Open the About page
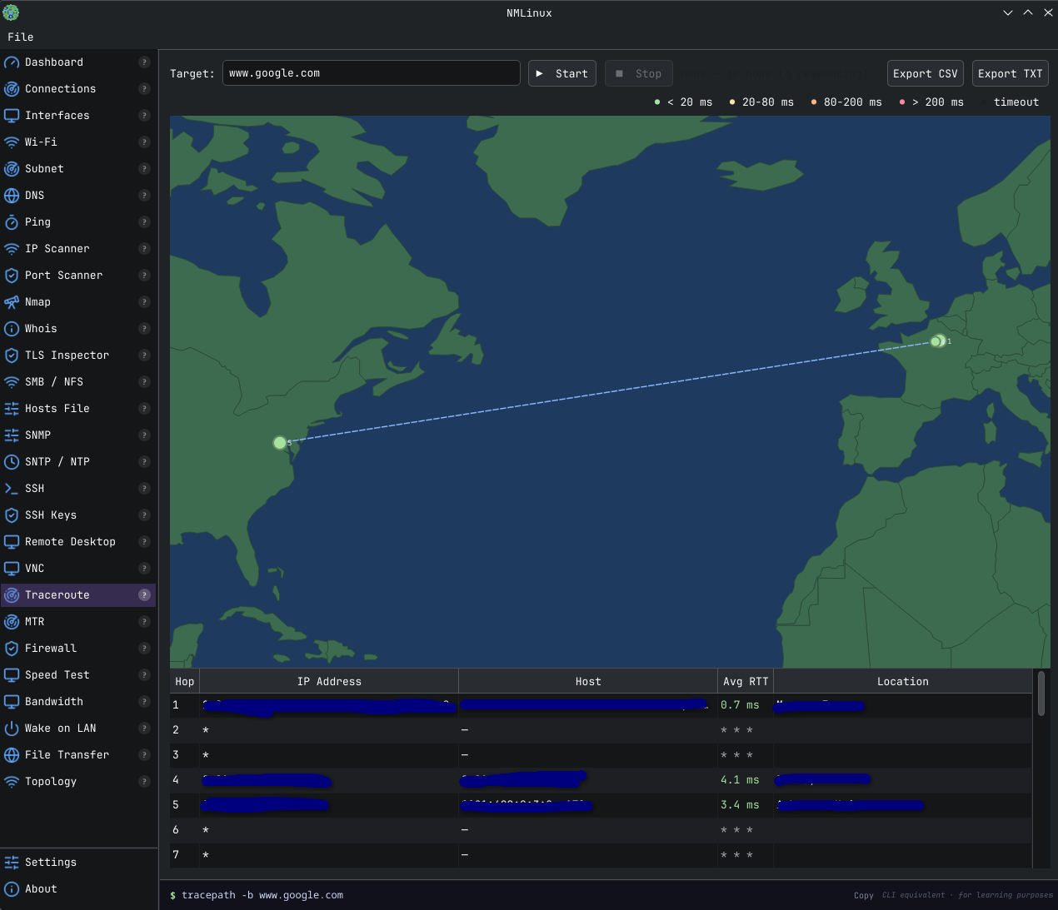The height and width of the screenshot is (910, 1058). pyautogui.click(x=78, y=889)
